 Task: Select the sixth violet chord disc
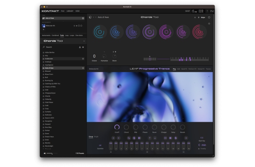tap(183, 32)
